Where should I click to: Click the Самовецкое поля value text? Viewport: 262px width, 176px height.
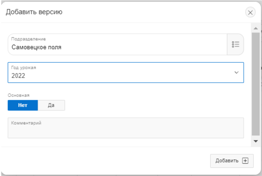click(x=36, y=47)
